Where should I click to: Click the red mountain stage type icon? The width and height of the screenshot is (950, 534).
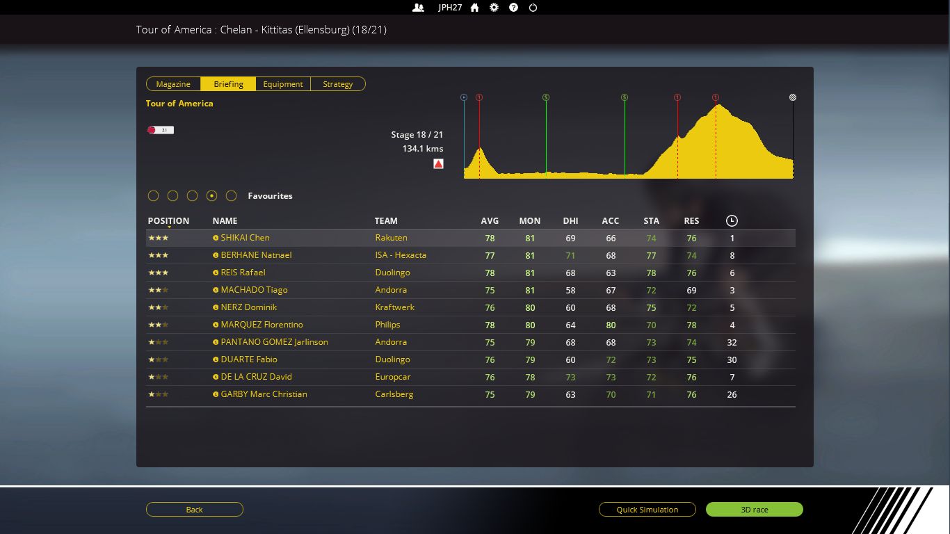pyautogui.click(x=438, y=164)
